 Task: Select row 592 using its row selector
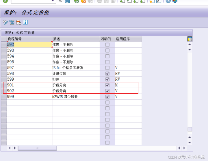[x=4, y=45]
